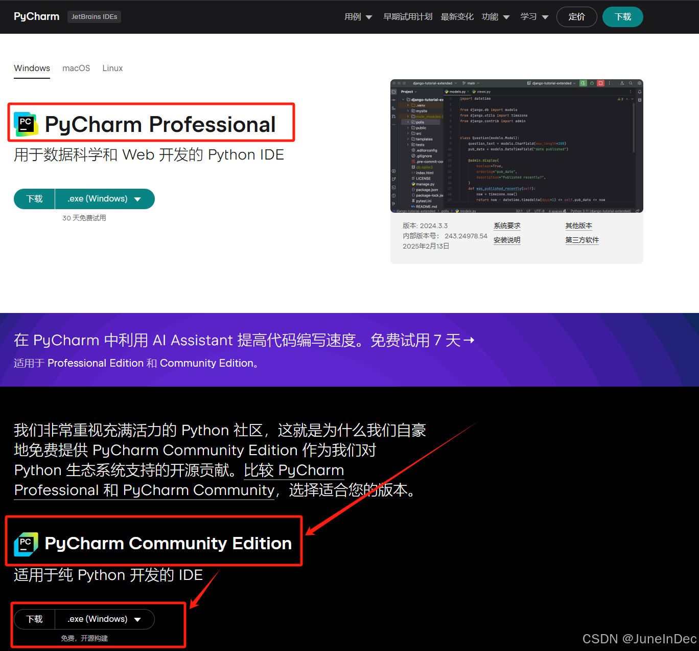Click the teal 下载 button in the header
This screenshot has height=651, width=699.
[x=622, y=17]
